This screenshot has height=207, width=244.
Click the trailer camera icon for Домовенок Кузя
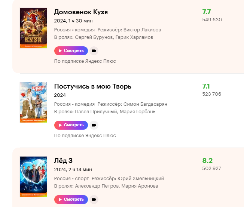[x=94, y=50]
